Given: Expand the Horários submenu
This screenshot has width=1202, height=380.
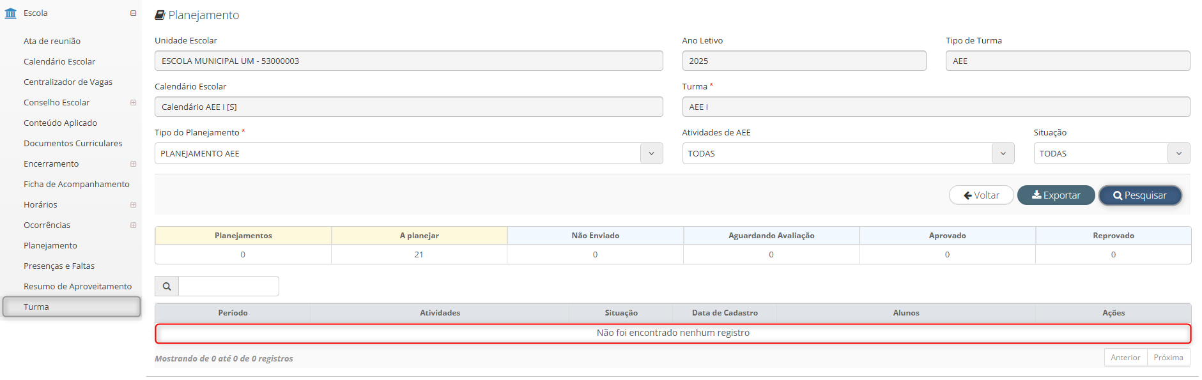Looking at the screenshot, I should coord(133,205).
